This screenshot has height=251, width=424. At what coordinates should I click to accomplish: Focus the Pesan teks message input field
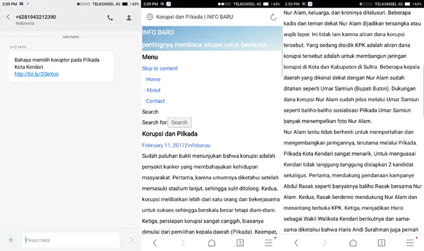[x=70, y=240]
